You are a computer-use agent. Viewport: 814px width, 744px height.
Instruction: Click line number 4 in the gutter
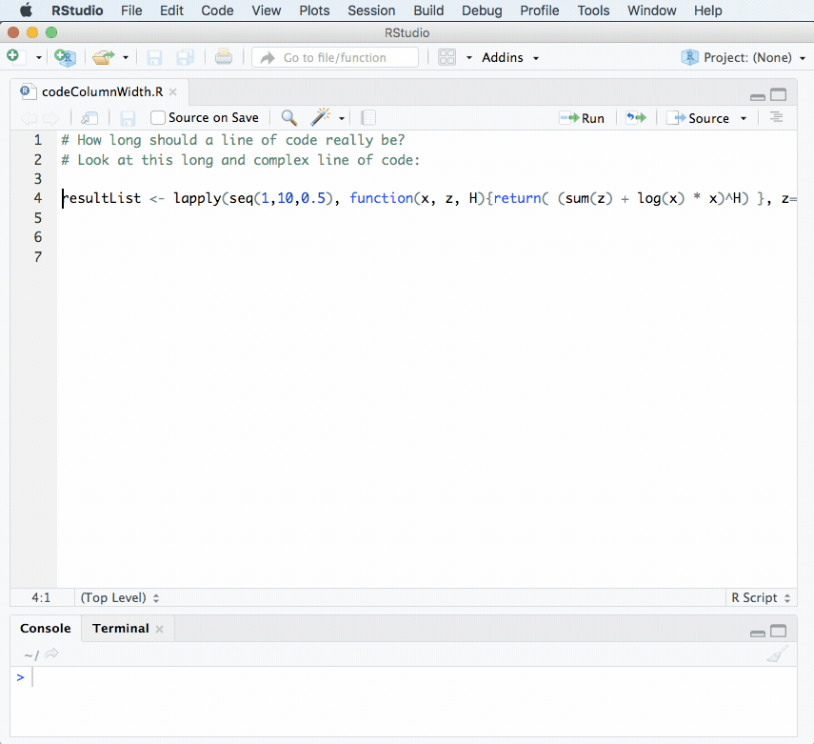38,198
